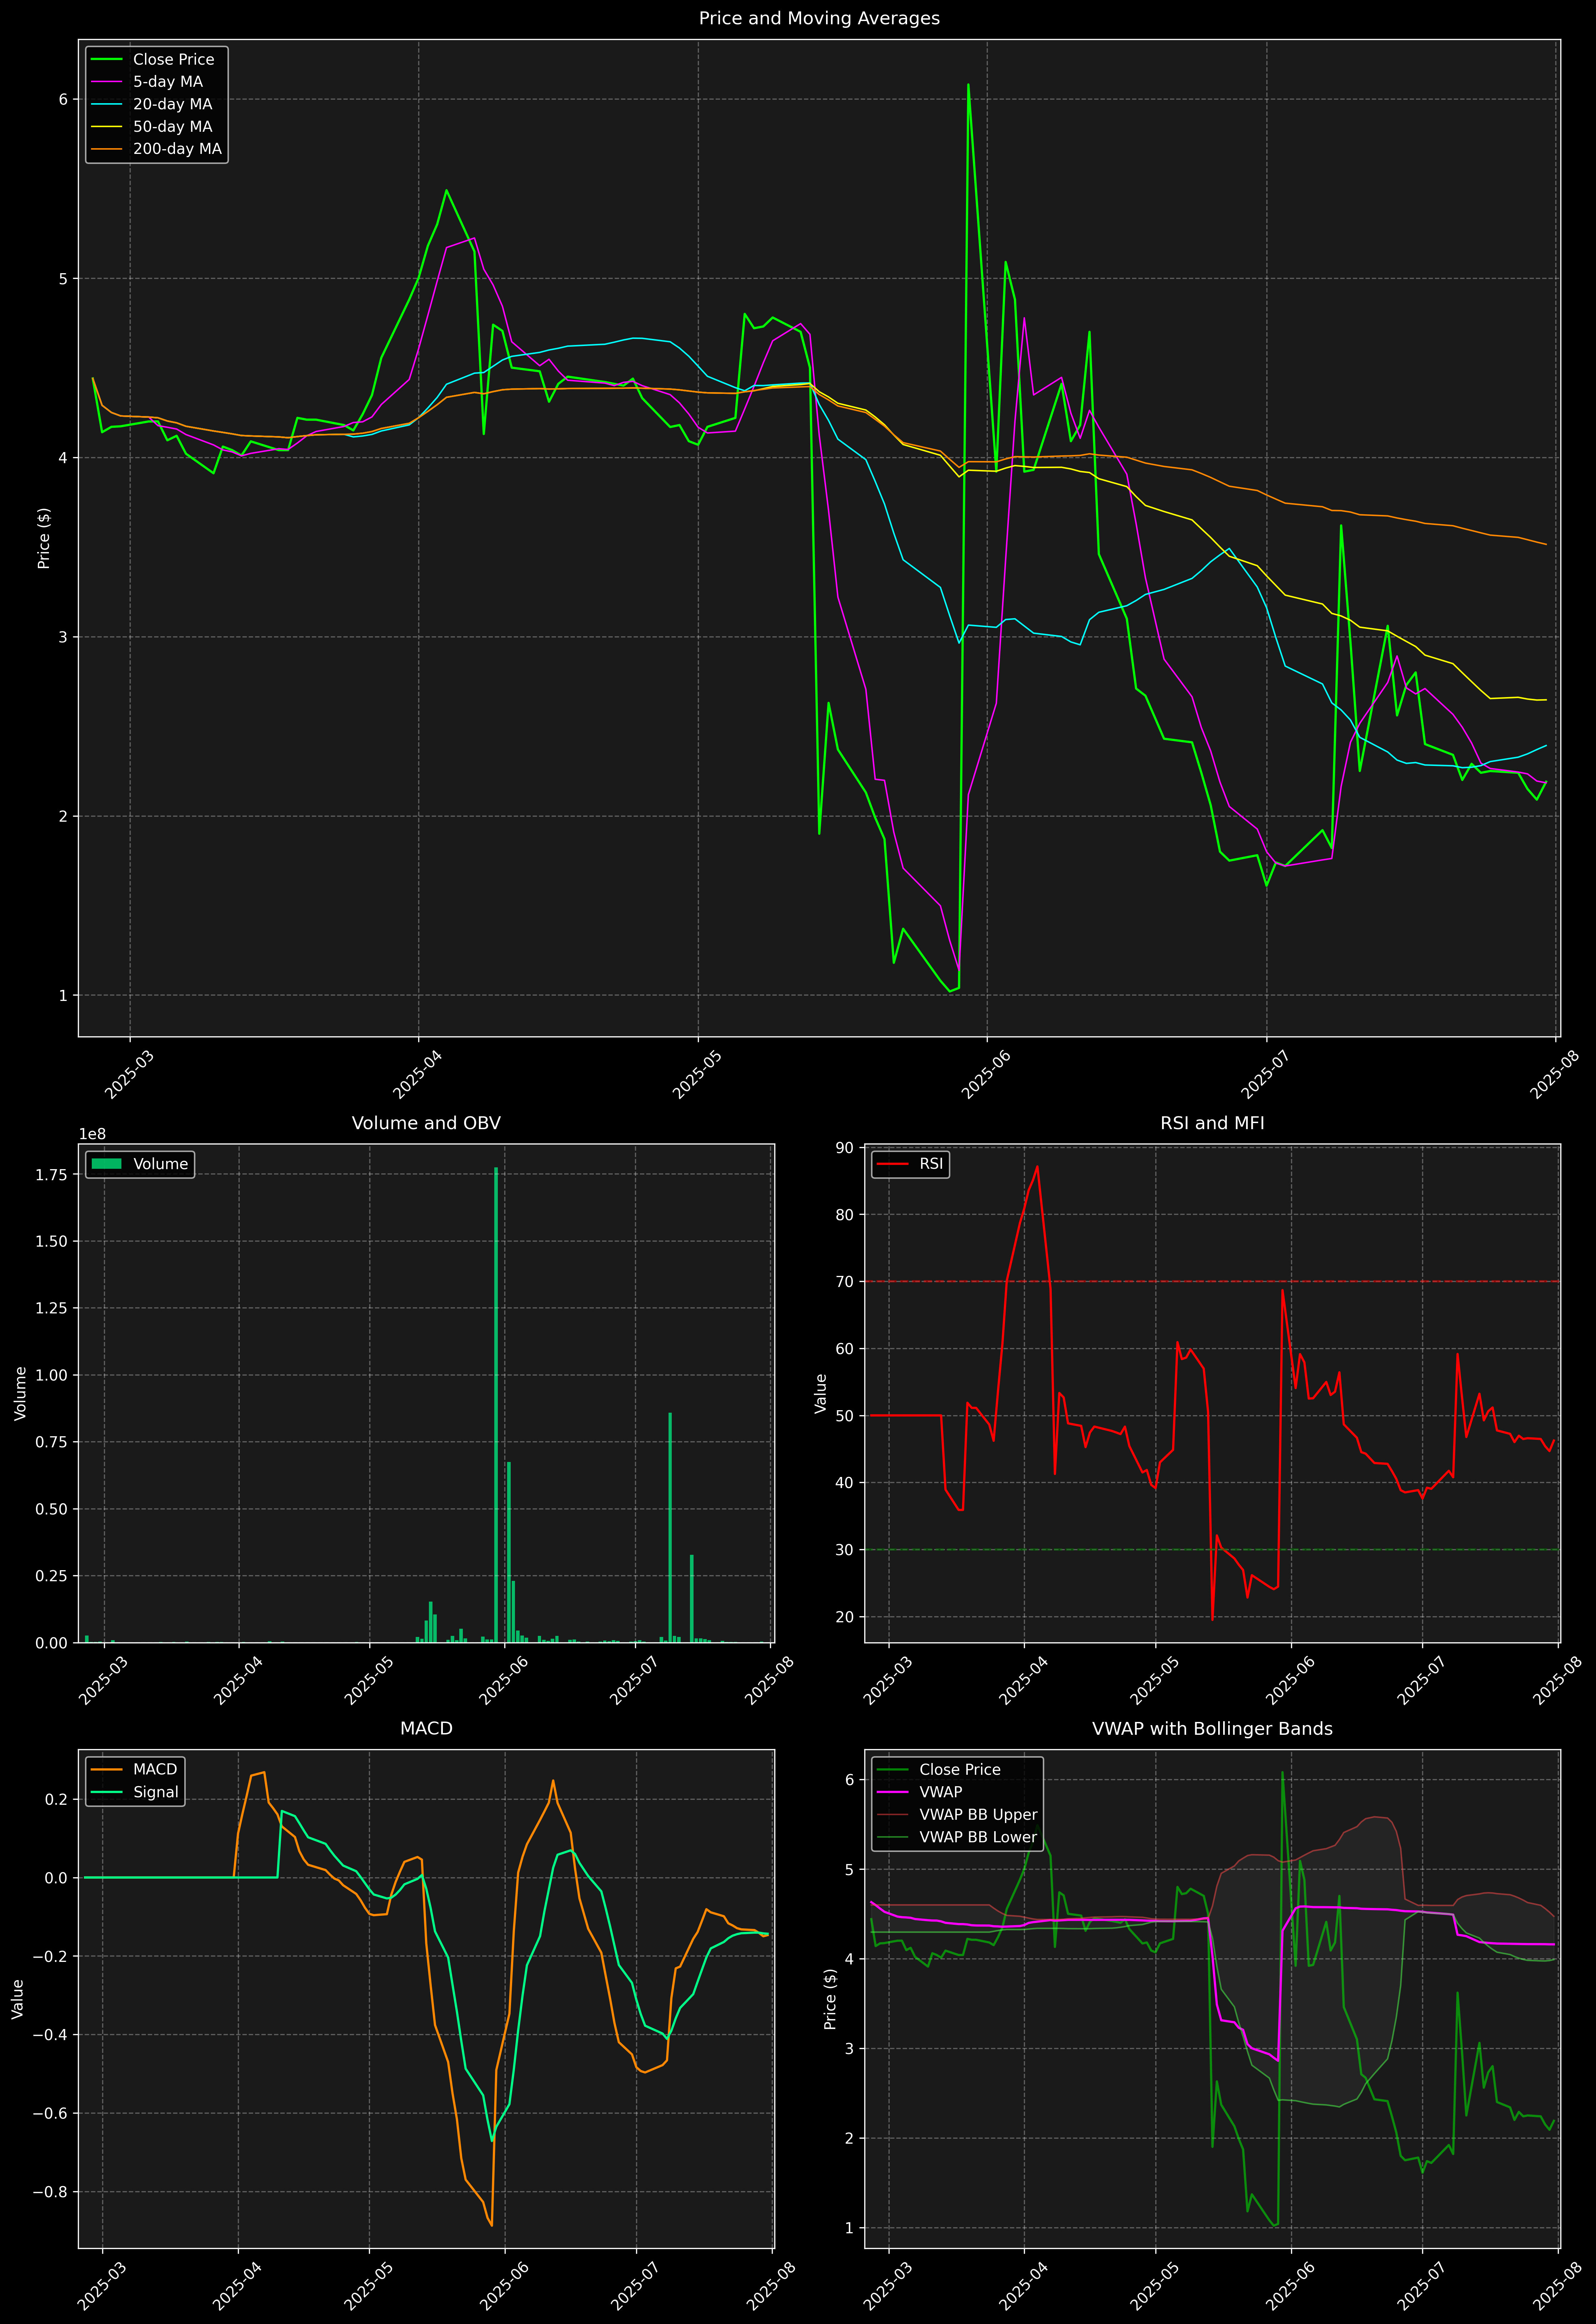Click the "MACD" chart title

click(426, 1729)
